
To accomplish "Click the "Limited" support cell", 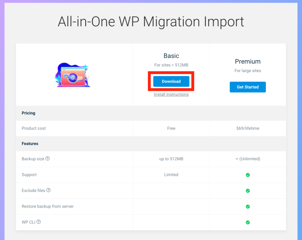I will click(x=171, y=175).
